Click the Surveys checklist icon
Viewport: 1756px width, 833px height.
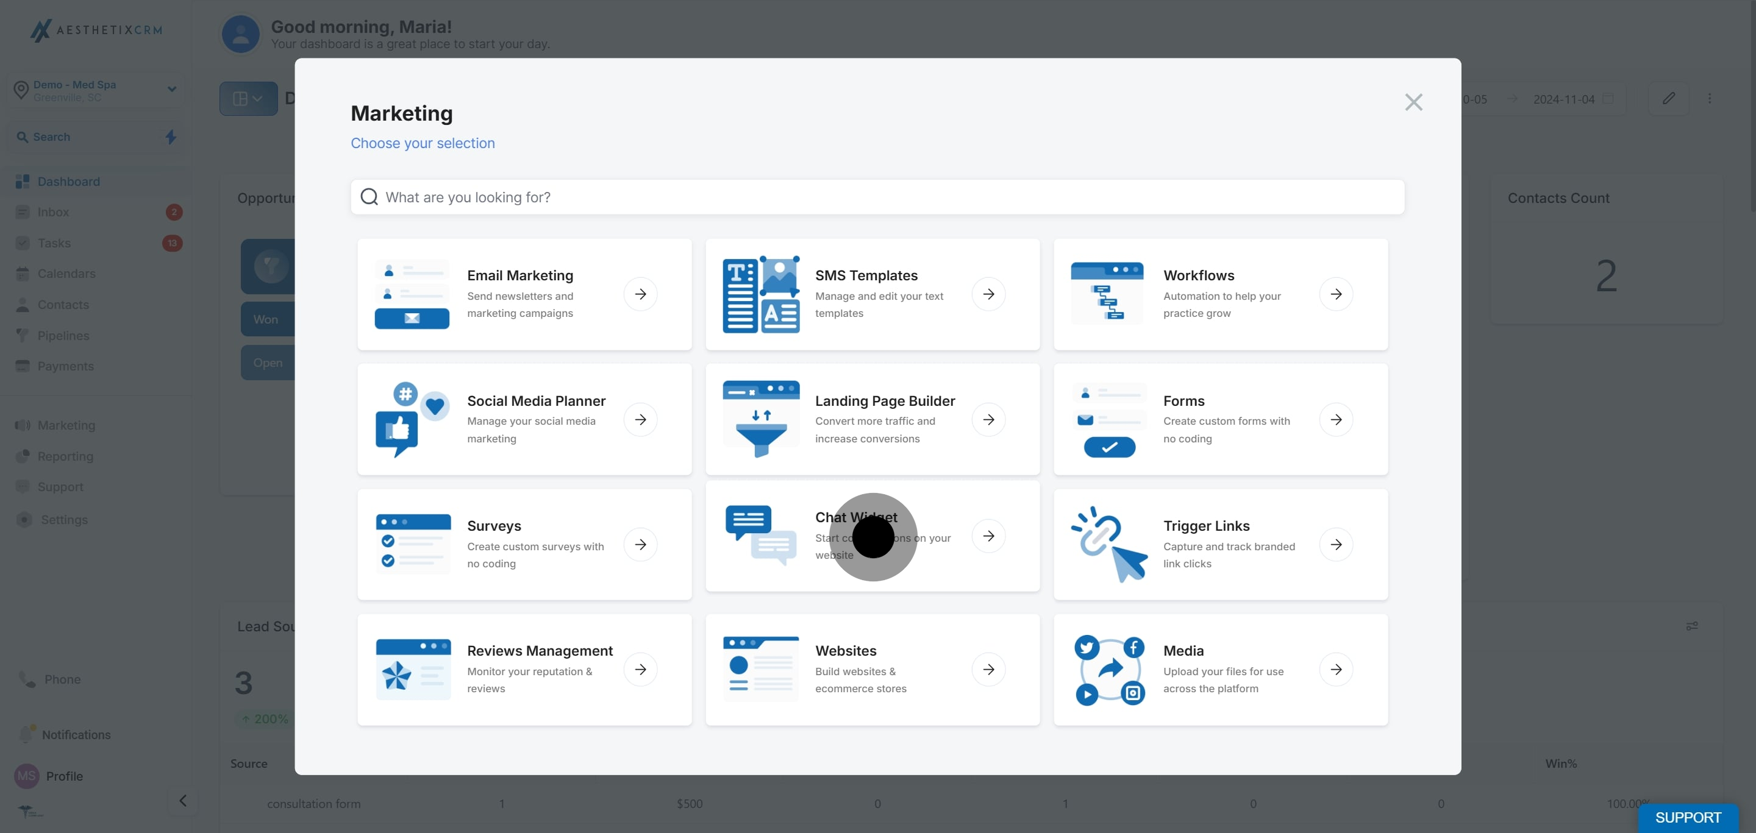tap(413, 544)
